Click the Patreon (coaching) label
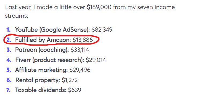This screenshot has width=209, height=100. pyautogui.click(x=42, y=50)
